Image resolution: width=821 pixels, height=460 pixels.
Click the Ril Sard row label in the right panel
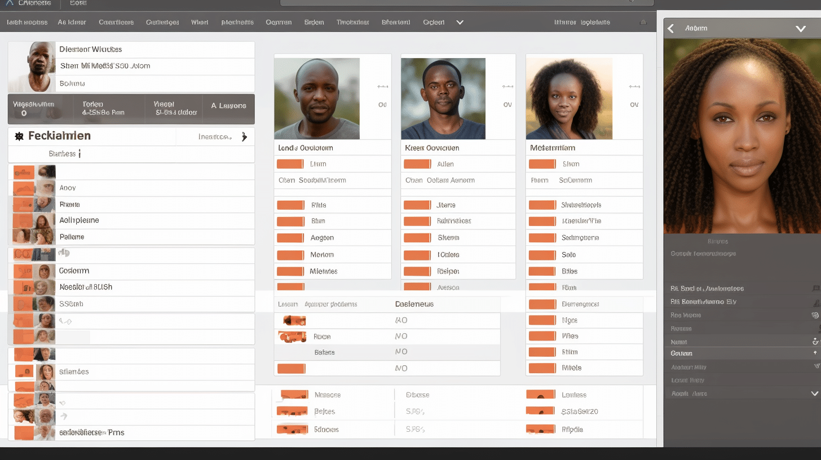point(707,289)
